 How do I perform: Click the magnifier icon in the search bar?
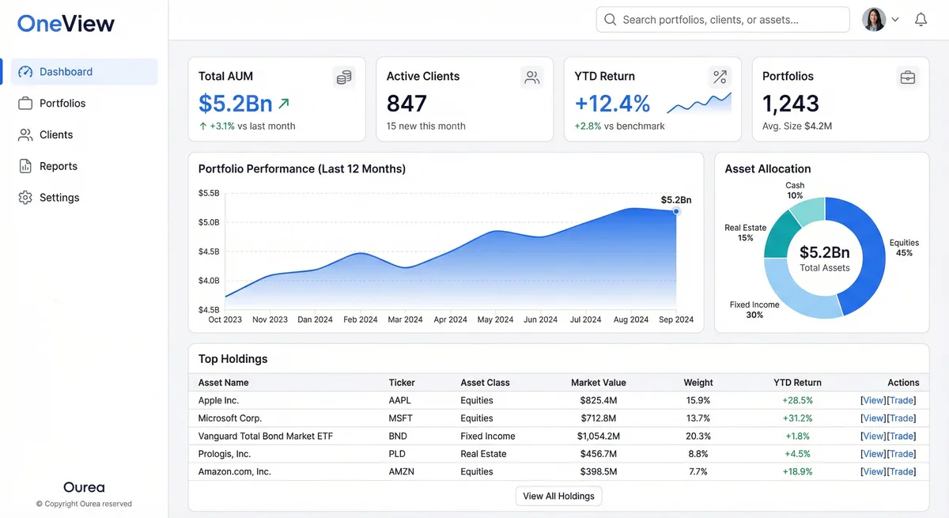click(x=610, y=19)
